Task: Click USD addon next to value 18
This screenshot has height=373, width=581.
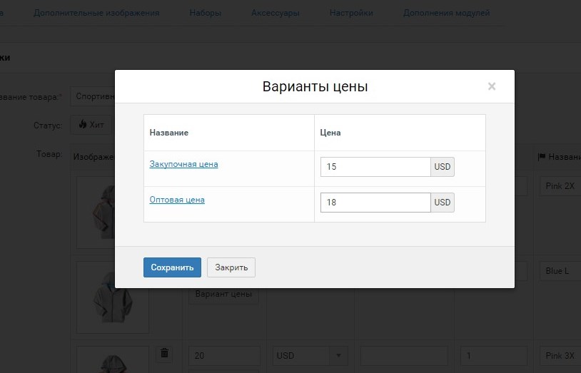Action: click(x=443, y=203)
